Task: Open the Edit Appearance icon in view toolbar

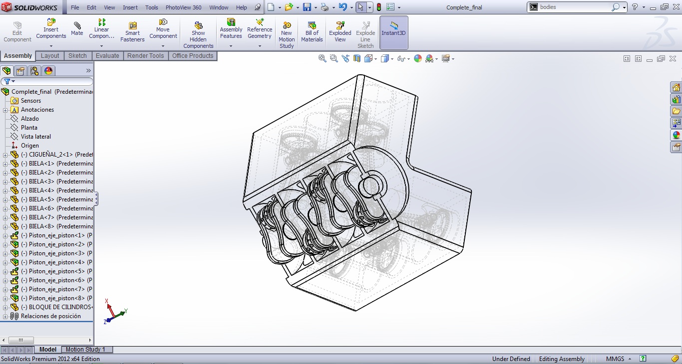Action: 418,58
